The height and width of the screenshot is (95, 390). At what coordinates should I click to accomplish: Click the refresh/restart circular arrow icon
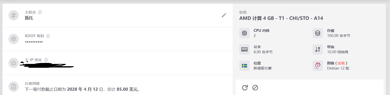point(245,88)
